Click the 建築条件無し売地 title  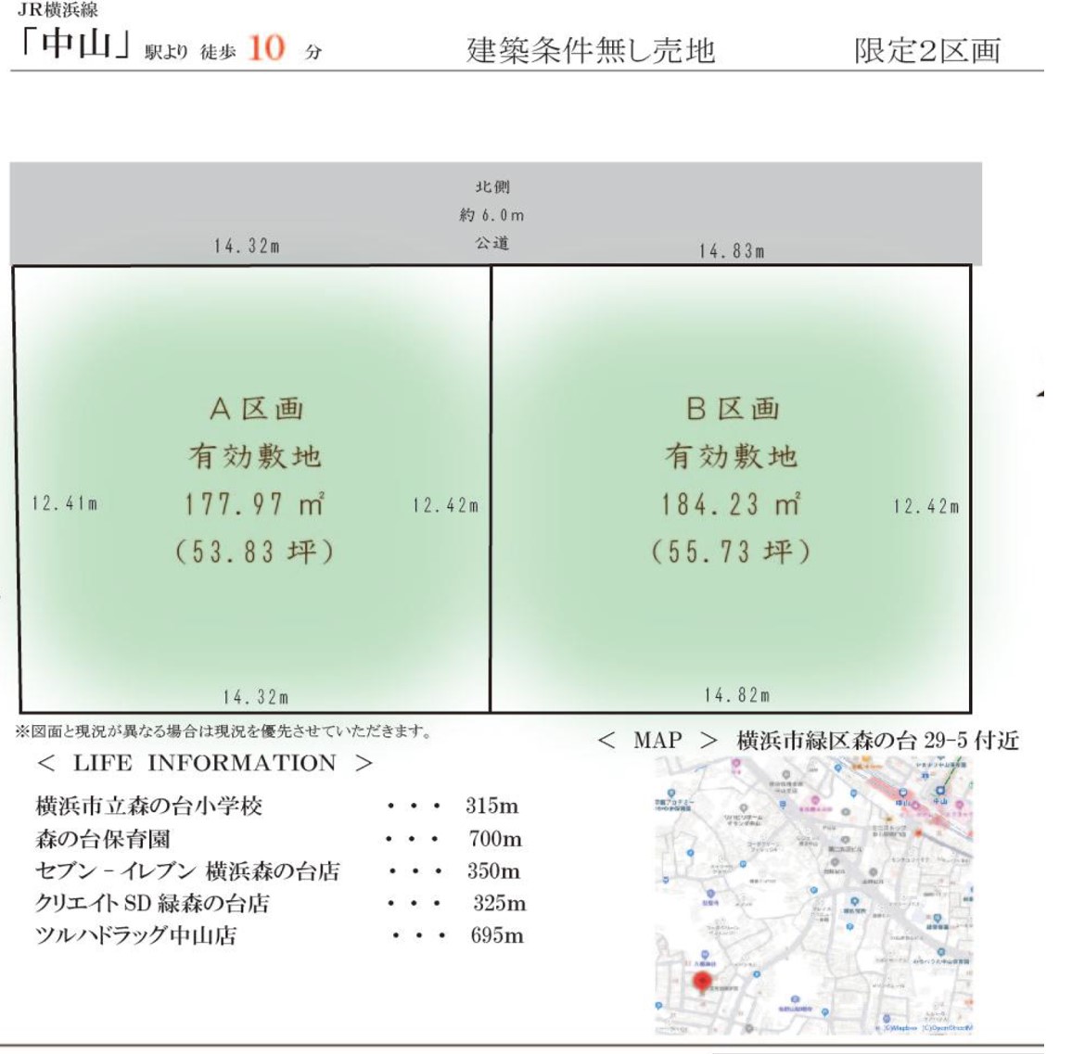(x=591, y=50)
